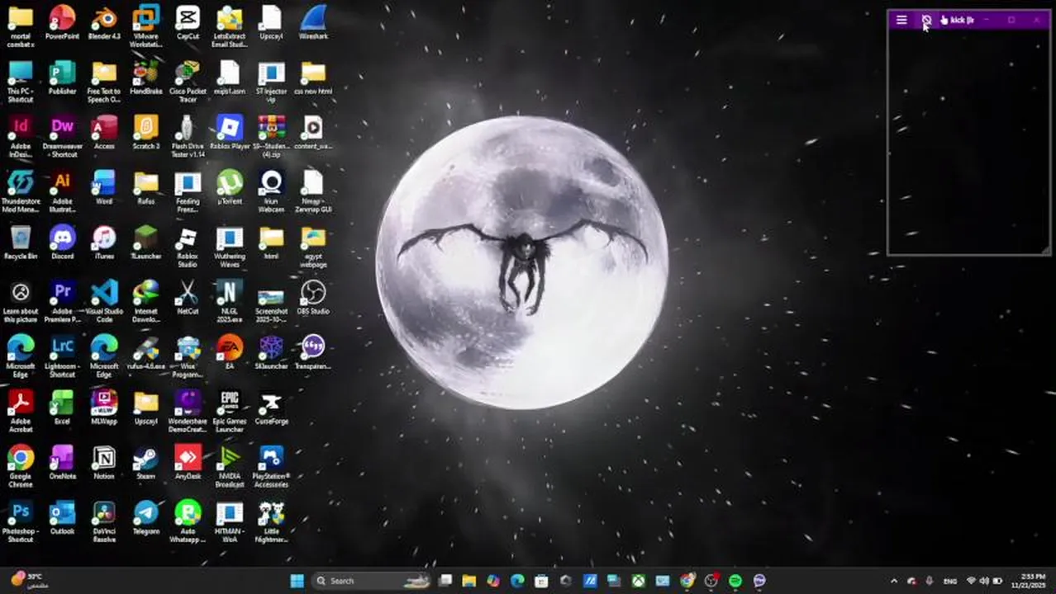Launch the Xbox app from taskbar
Viewport: 1056px width, 594px height.
(639, 581)
